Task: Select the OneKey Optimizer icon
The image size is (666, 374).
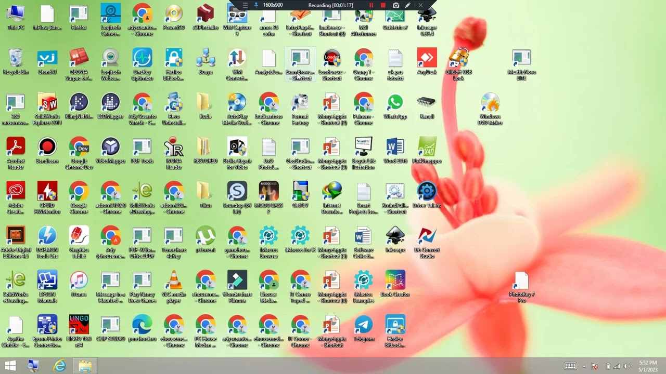Action: tap(142, 65)
